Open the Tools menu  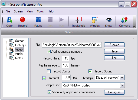(40, 11)
